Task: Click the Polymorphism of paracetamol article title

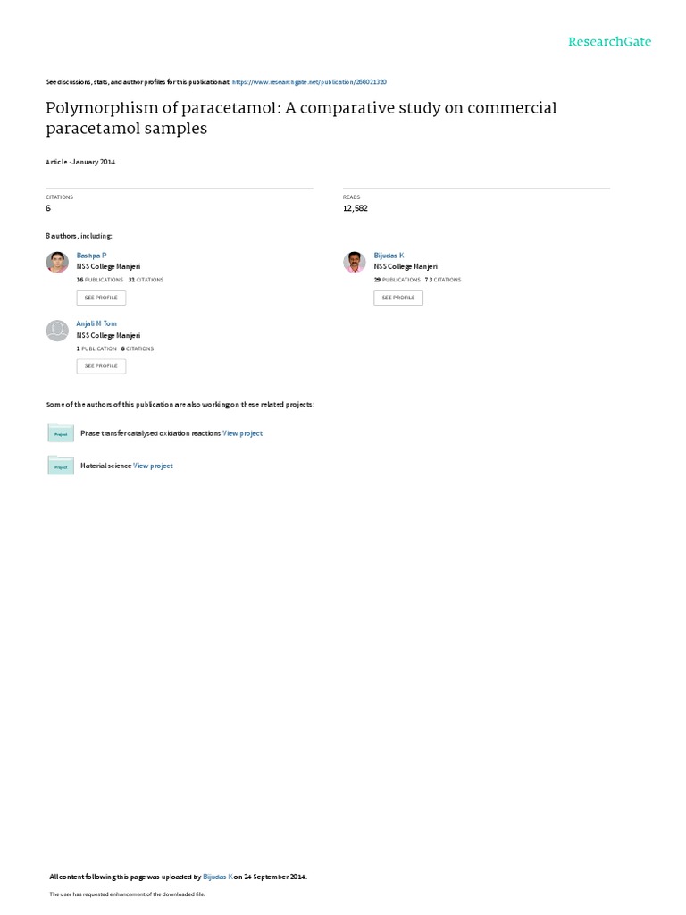Action: click(300, 118)
